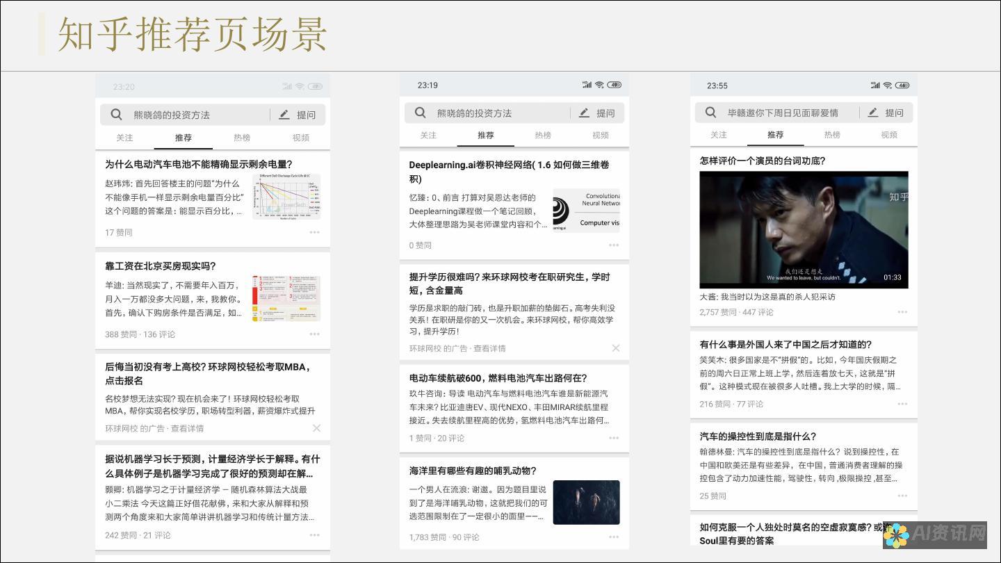Tap search magnifier icon in middle phone
This screenshot has height=563, width=1001.
click(421, 113)
